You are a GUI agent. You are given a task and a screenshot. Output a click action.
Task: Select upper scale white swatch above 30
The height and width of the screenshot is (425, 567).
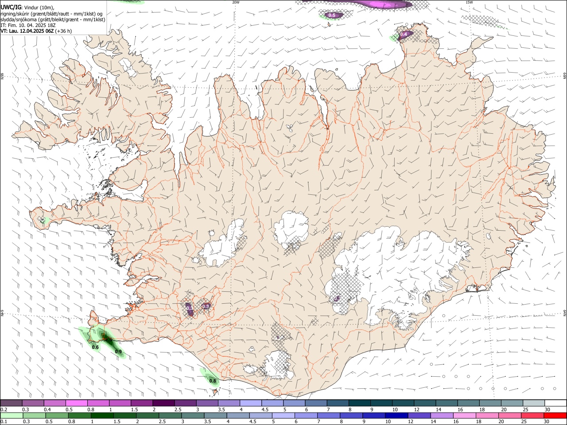[x=555, y=403]
